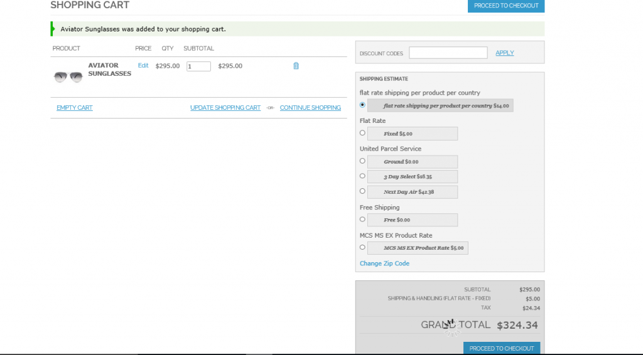This screenshot has height=355, width=643.
Task: Apply the discount code
Action: tap(504, 53)
